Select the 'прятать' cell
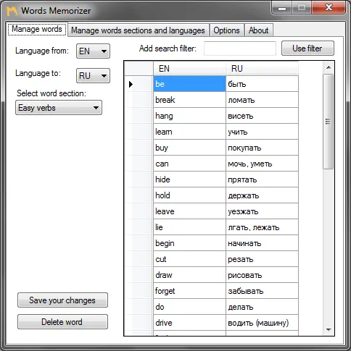The image size is (351, 351). [262, 179]
